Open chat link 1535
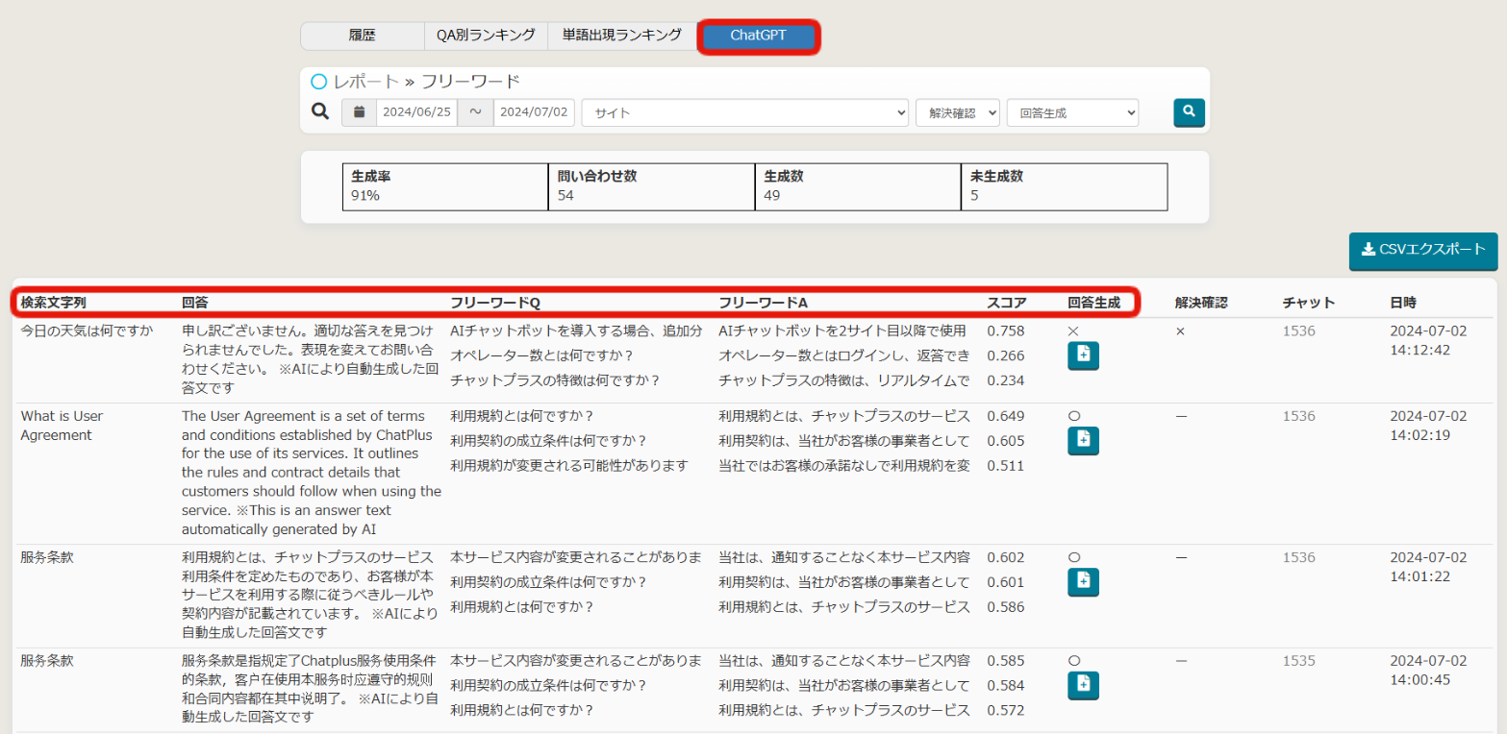 click(1298, 661)
